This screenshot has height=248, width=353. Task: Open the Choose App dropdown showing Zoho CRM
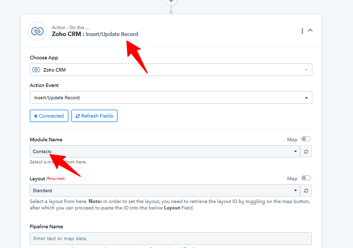click(x=171, y=70)
